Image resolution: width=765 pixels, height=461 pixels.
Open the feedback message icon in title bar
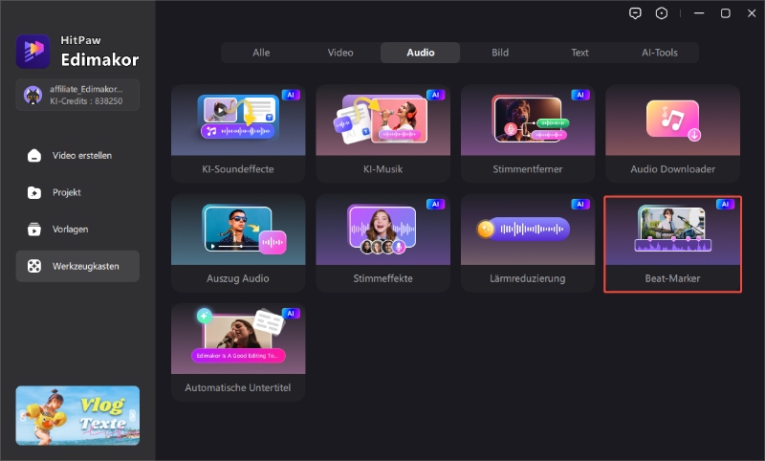[x=635, y=13]
